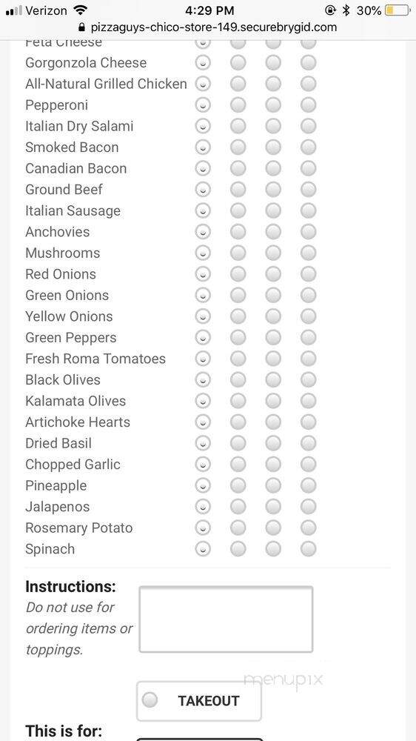Click inside the Instructions text box
This screenshot has width=416, height=741.
point(226,619)
